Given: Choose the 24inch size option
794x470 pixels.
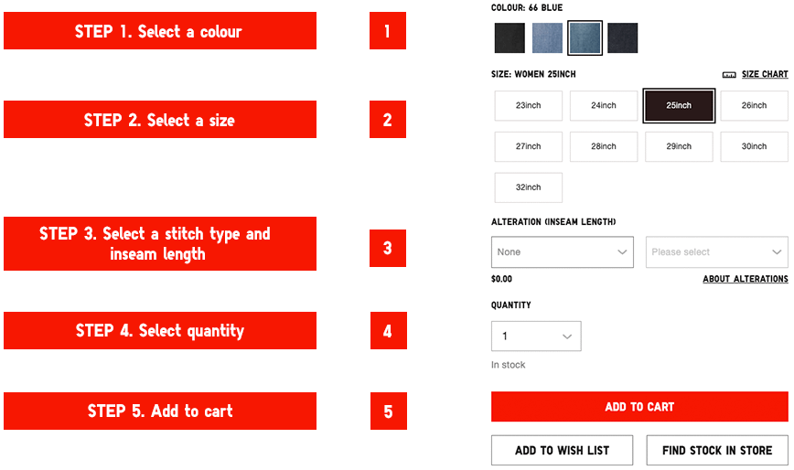Looking at the screenshot, I should (603, 106).
